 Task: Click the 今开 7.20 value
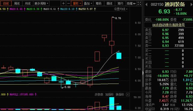(x=166, y=92)
